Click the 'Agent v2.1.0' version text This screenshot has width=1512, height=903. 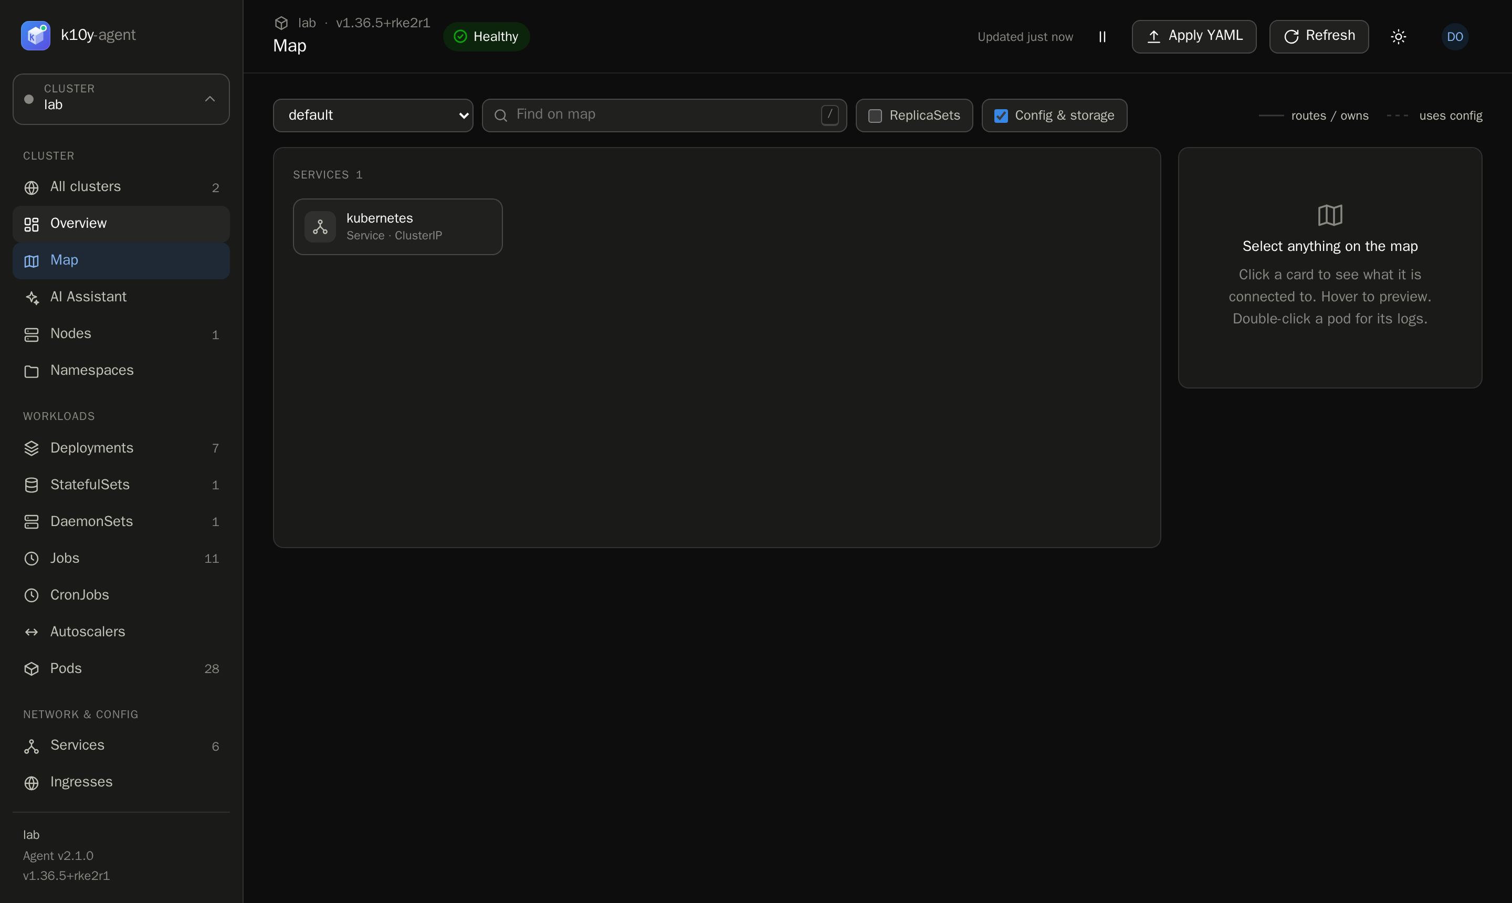pos(58,856)
